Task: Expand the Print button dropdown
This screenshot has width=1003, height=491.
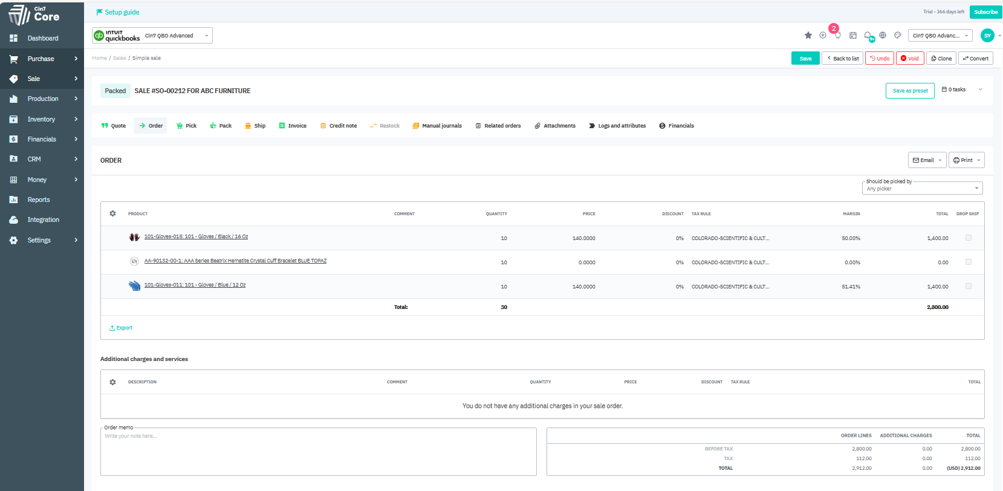Action: pos(979,160)
